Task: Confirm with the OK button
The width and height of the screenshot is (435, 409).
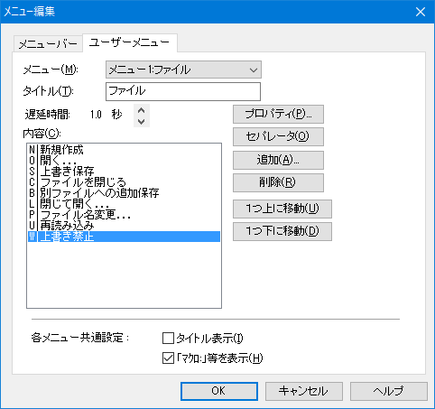Action: (x=219, y=391)
